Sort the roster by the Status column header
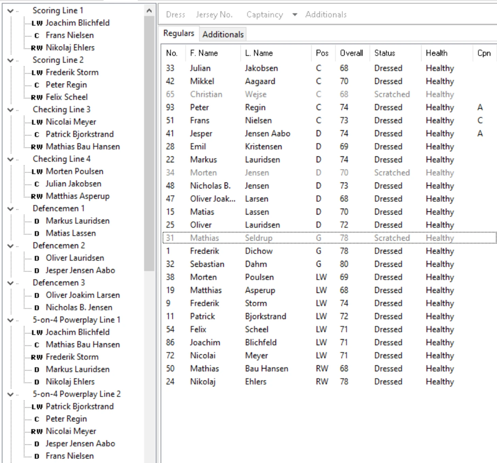 coord(396,53)
